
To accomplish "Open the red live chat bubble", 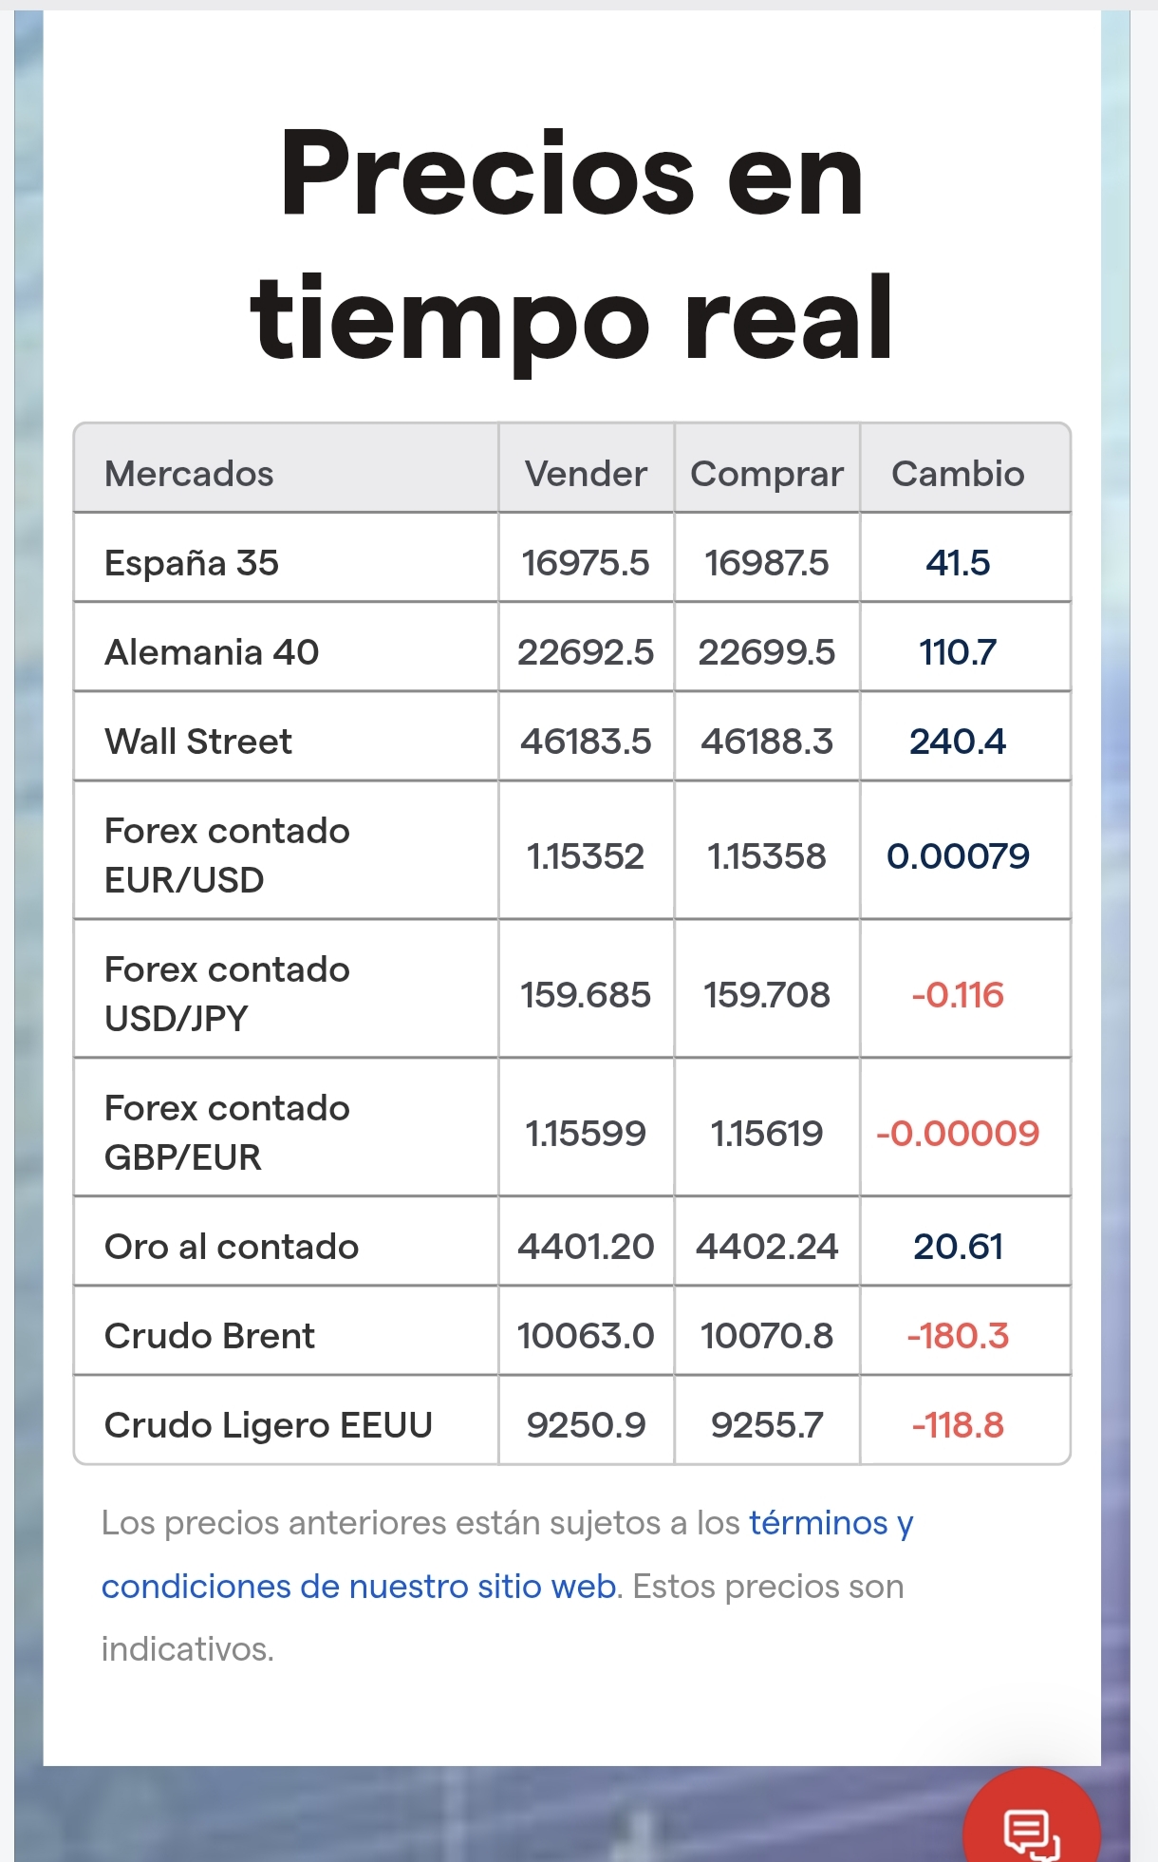I will [1031, 1830].
